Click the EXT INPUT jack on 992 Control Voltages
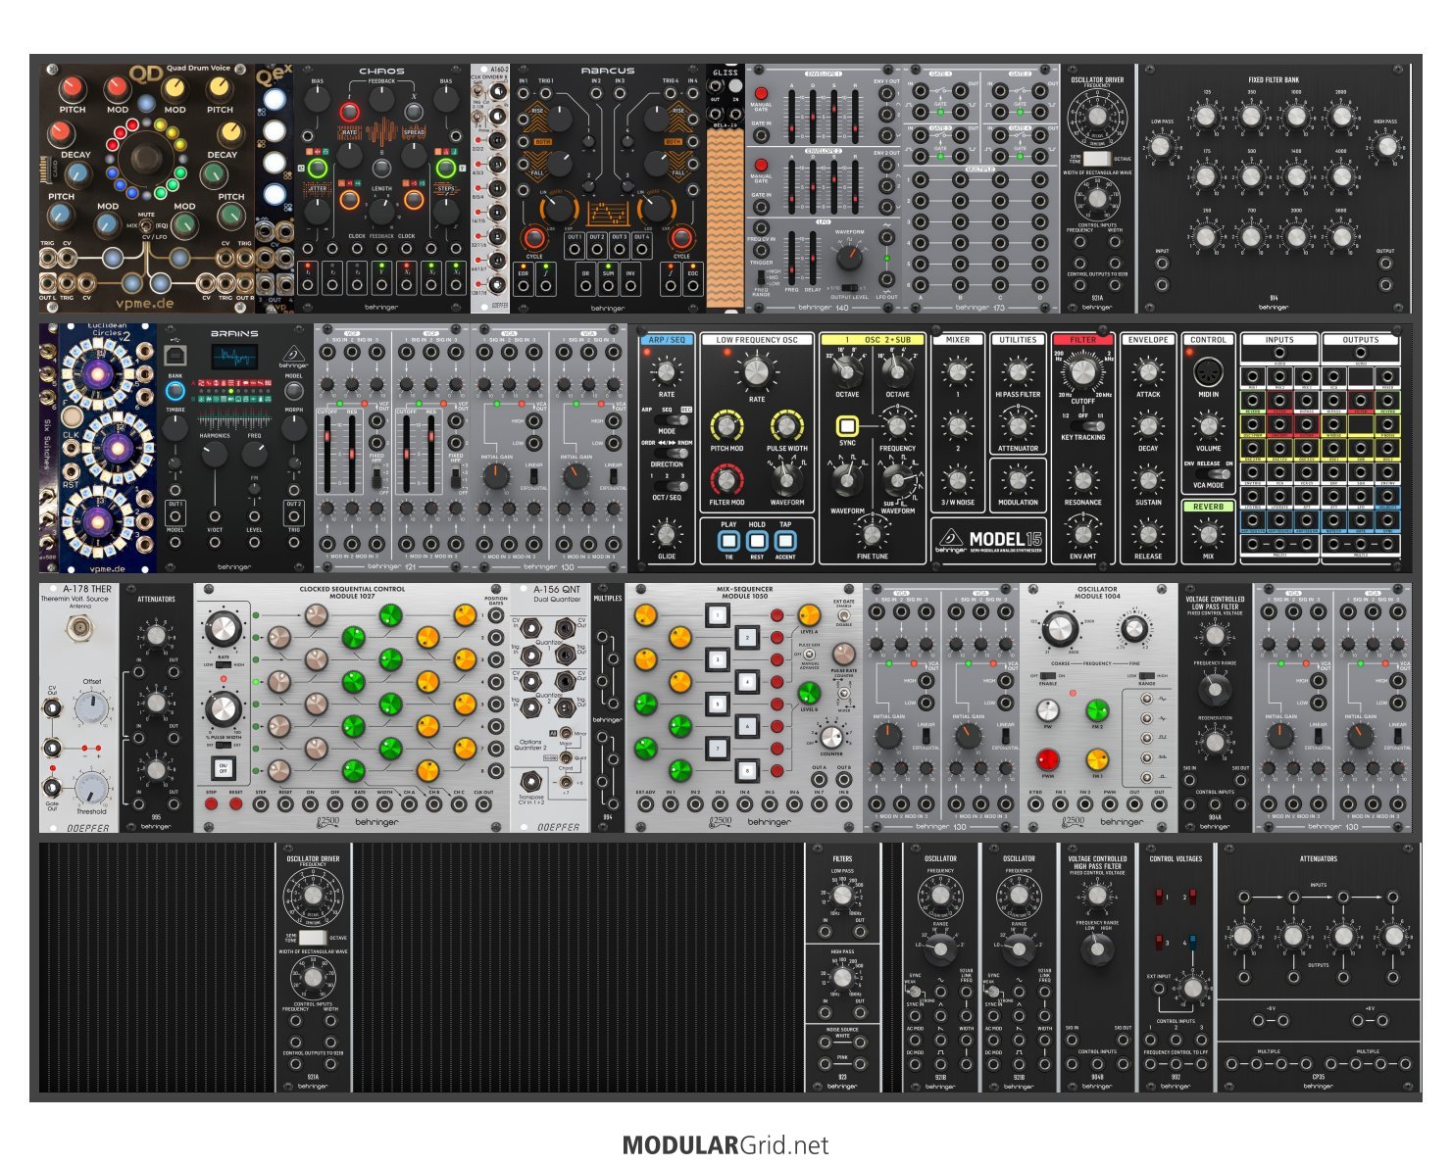The height and width of the screenshot is (1166, 1452). point(1159,988)
